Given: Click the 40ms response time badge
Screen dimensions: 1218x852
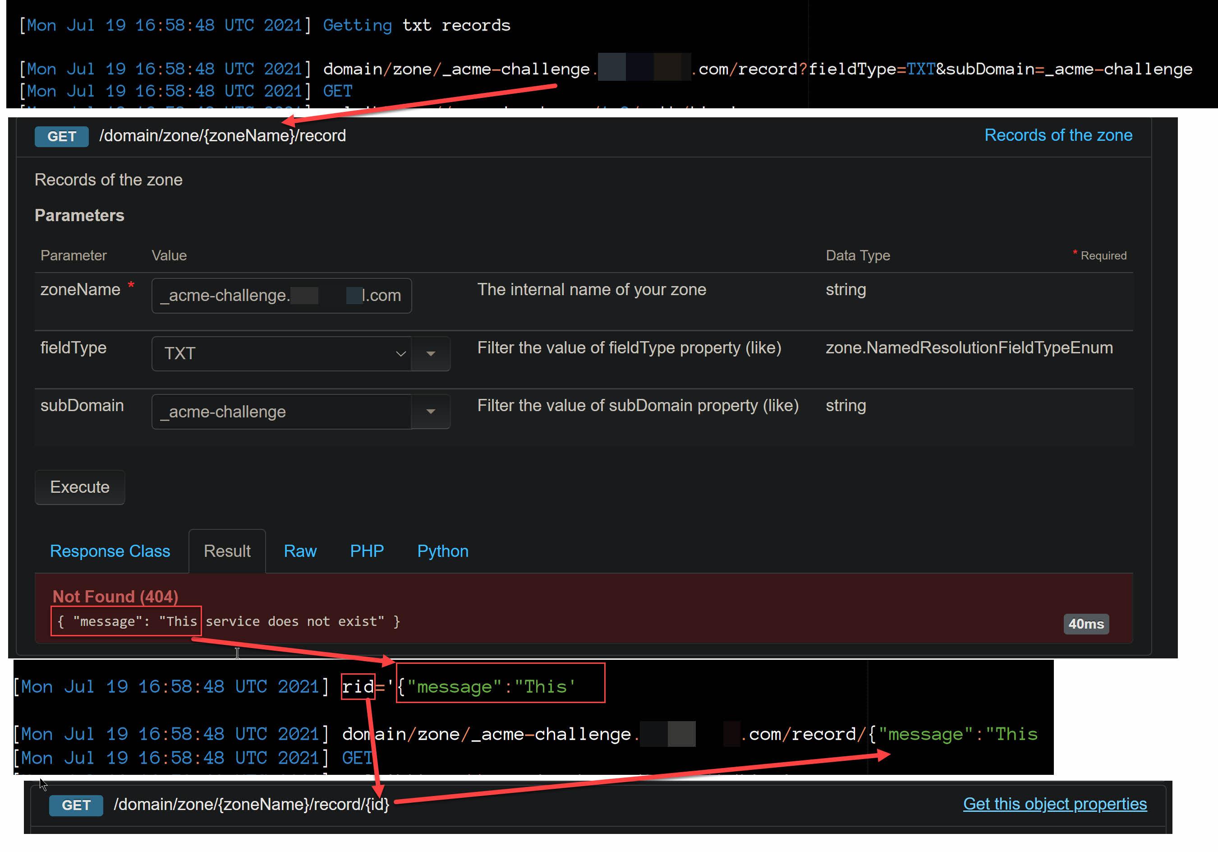Looking at the screenshot, I should (1085, 624).
